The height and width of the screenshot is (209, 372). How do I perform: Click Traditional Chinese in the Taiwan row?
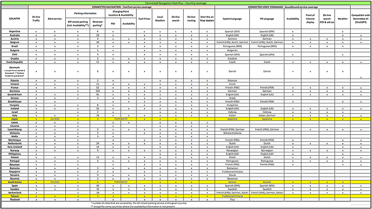tap(232, 196)
